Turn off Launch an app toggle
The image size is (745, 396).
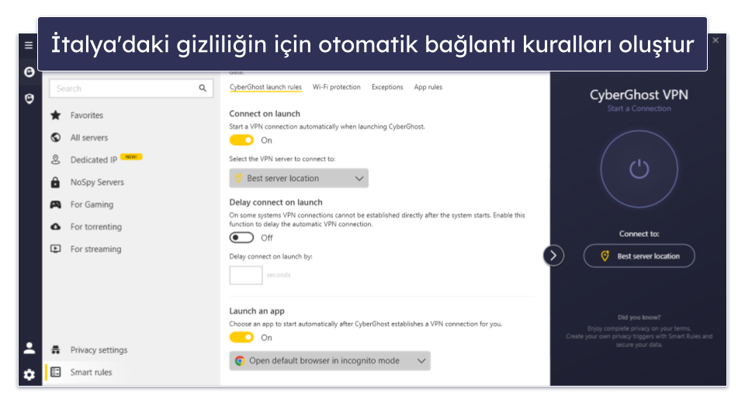point(241,338)
